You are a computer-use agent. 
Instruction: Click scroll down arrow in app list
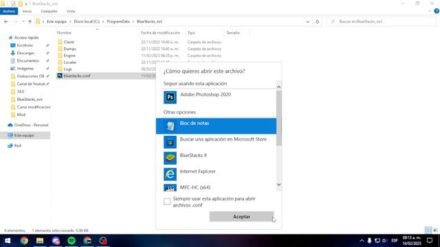pos(278,185)
